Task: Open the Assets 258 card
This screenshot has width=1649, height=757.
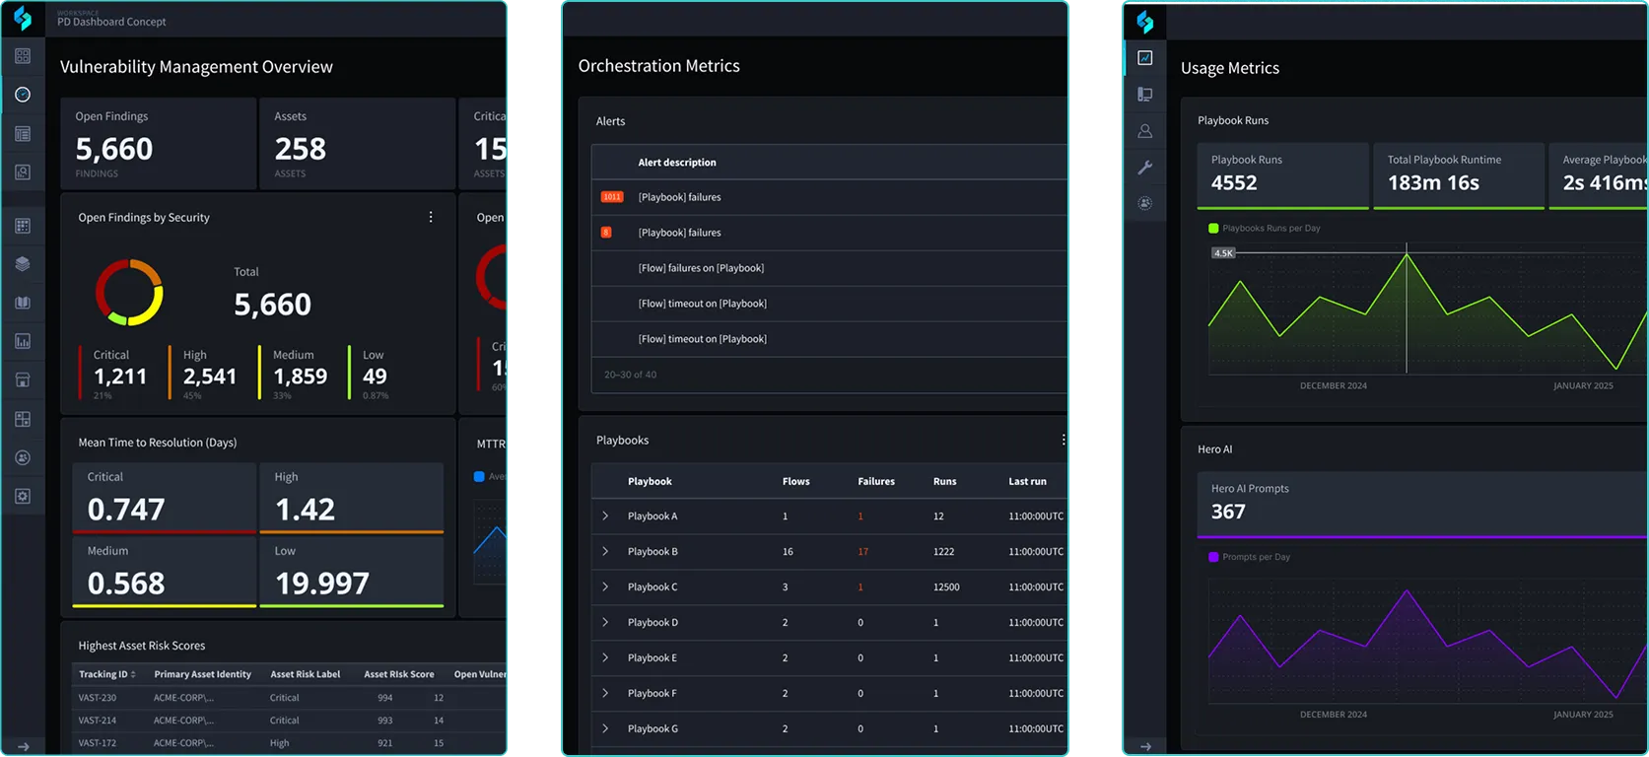Action: pyautogui.click(x=357, y=143)
